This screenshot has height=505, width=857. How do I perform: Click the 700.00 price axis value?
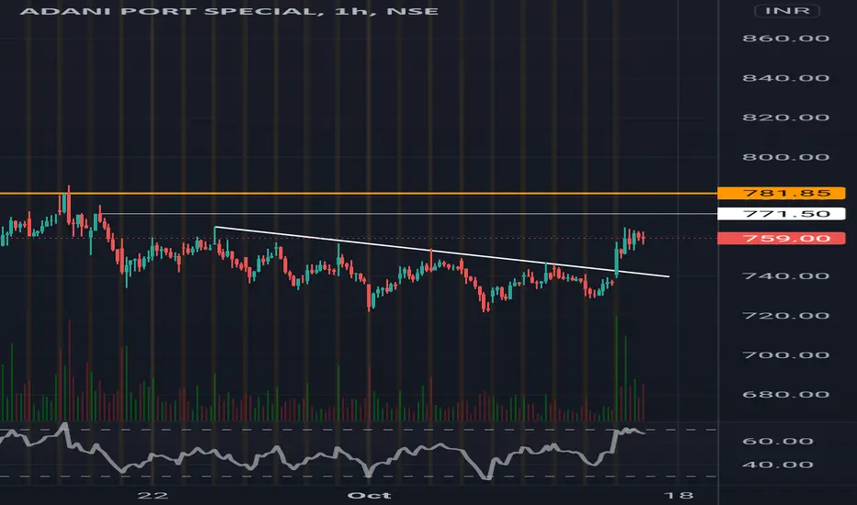point(785,354)
